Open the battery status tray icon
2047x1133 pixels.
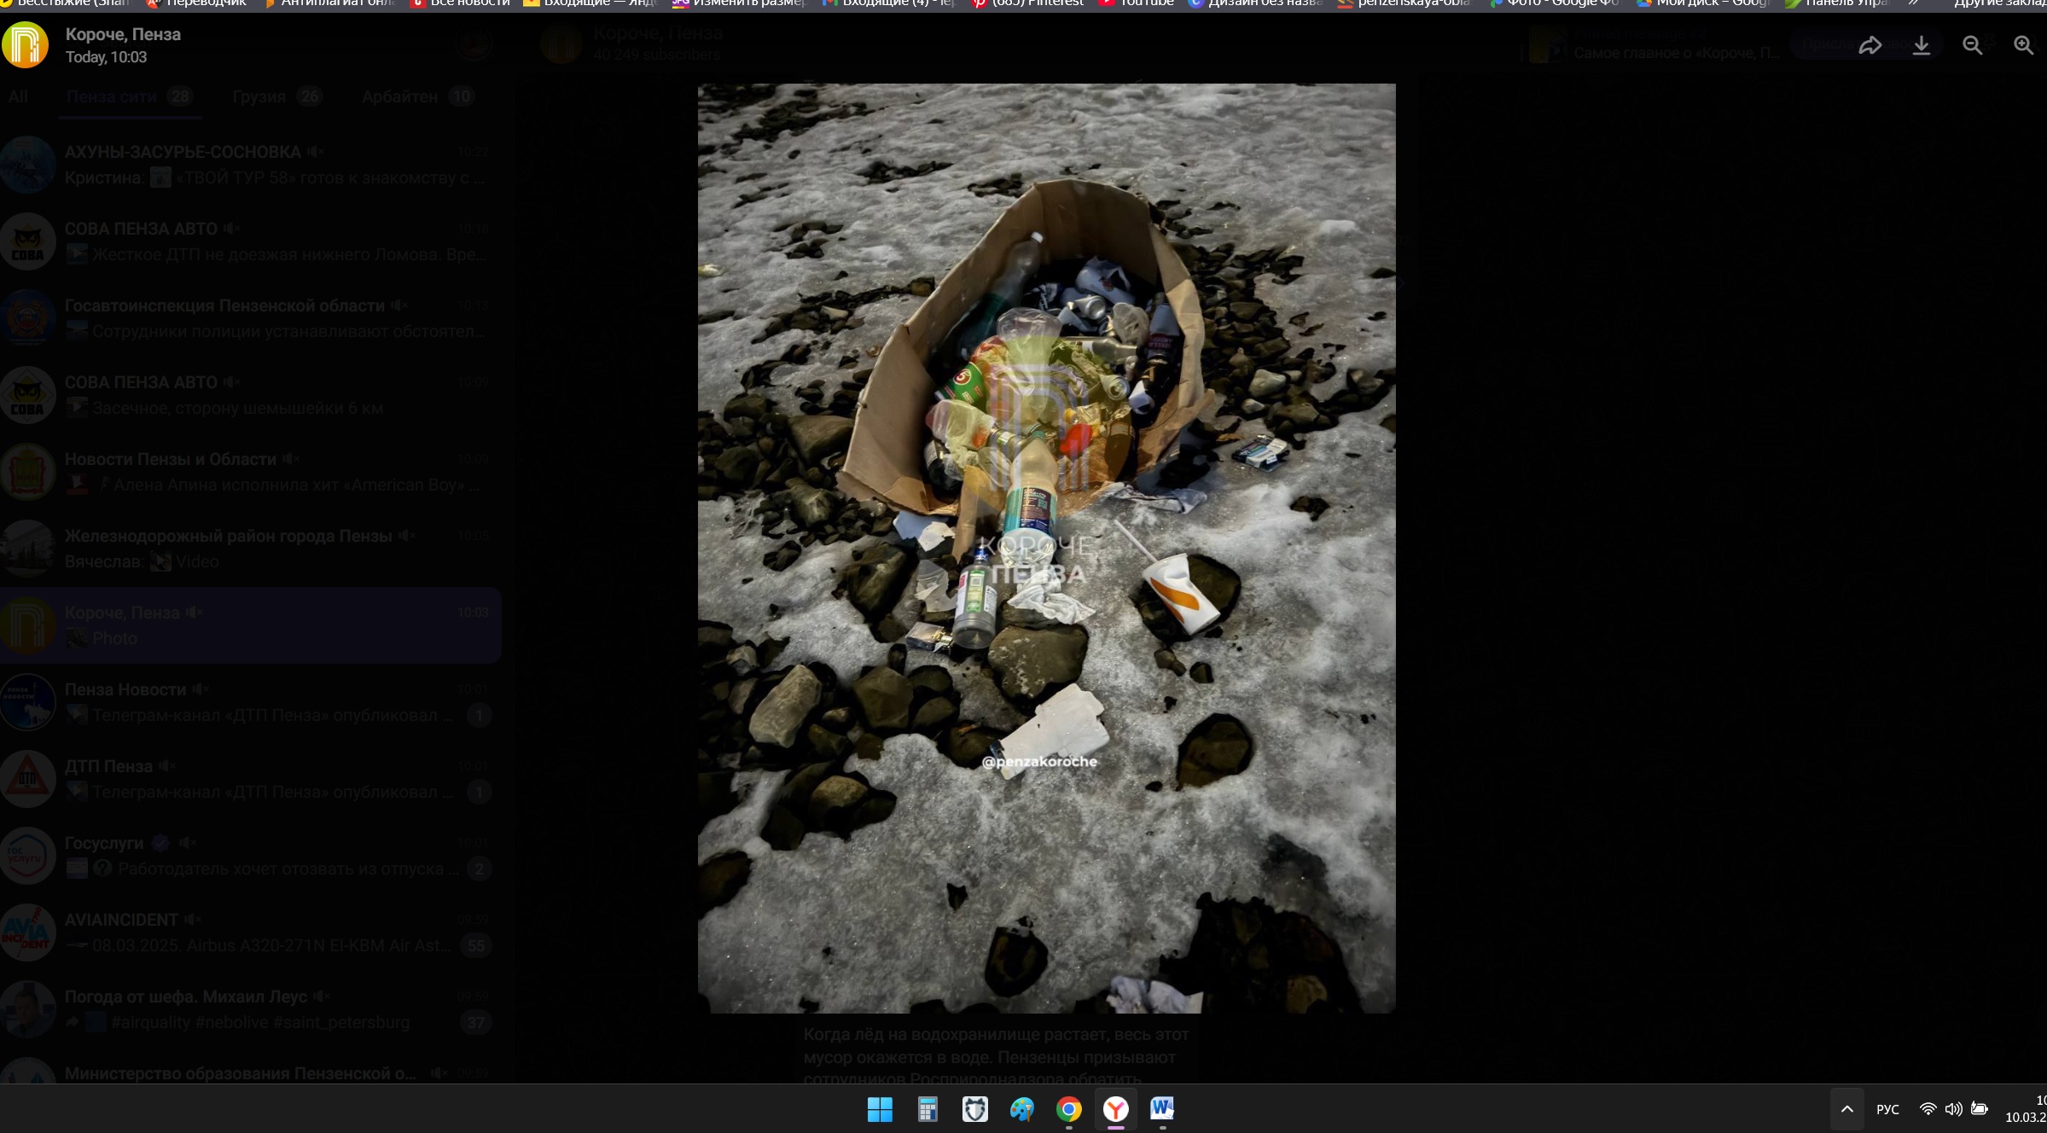click(x=1980, y=1109)
